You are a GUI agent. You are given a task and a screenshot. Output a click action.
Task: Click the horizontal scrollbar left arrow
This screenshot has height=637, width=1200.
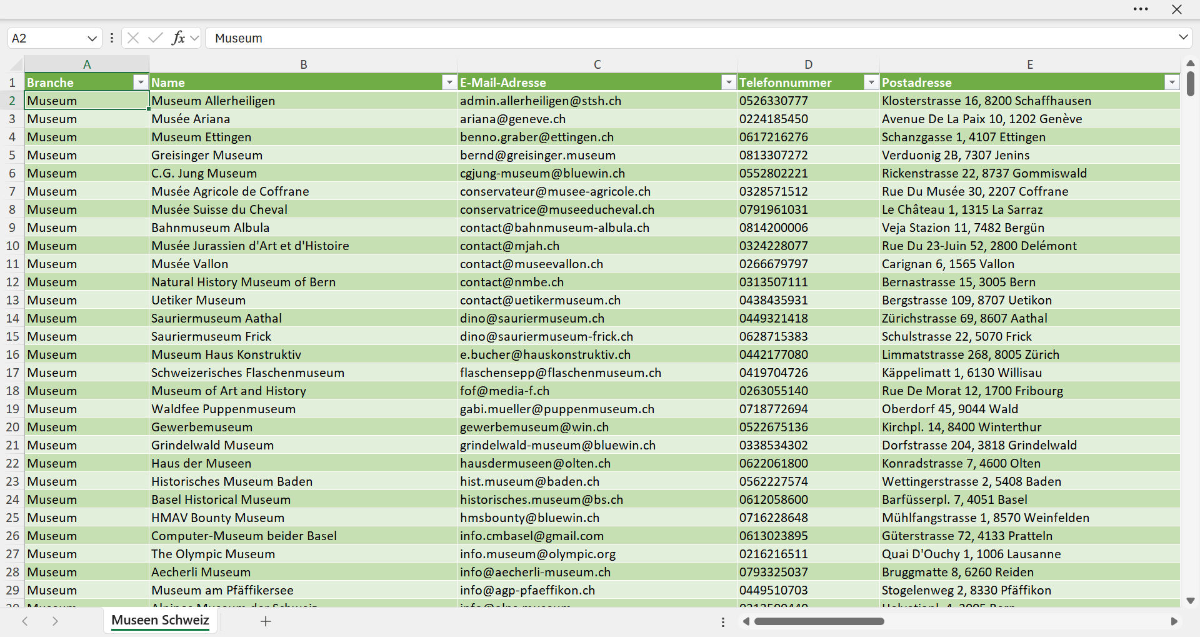point(746,621)
